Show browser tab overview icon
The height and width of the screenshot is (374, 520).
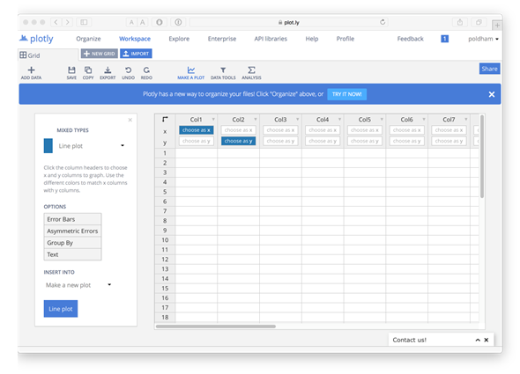pos(479,22)
